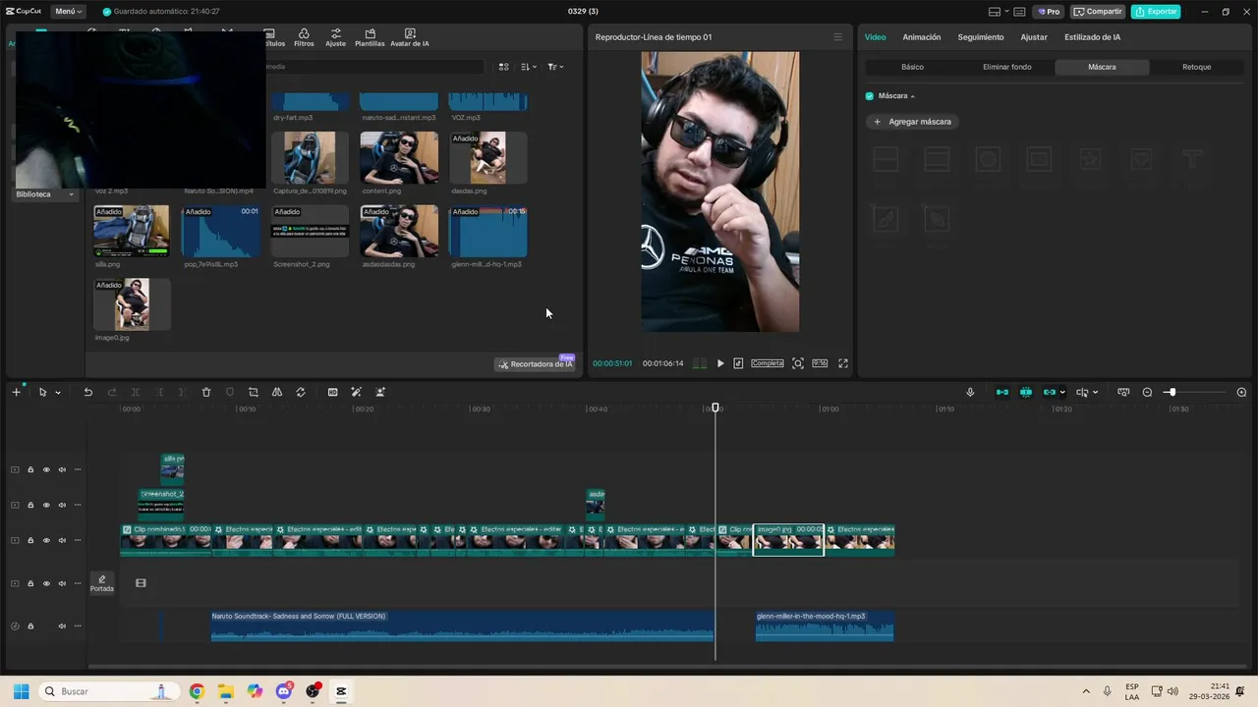The image size is (1258, 707).
Task: Open the Estilizado de IA tab
Action: [1093, 37]
